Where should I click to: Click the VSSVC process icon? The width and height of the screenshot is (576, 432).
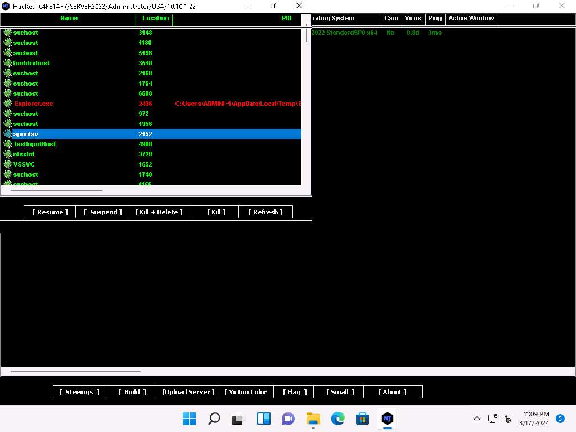(8, 164)
